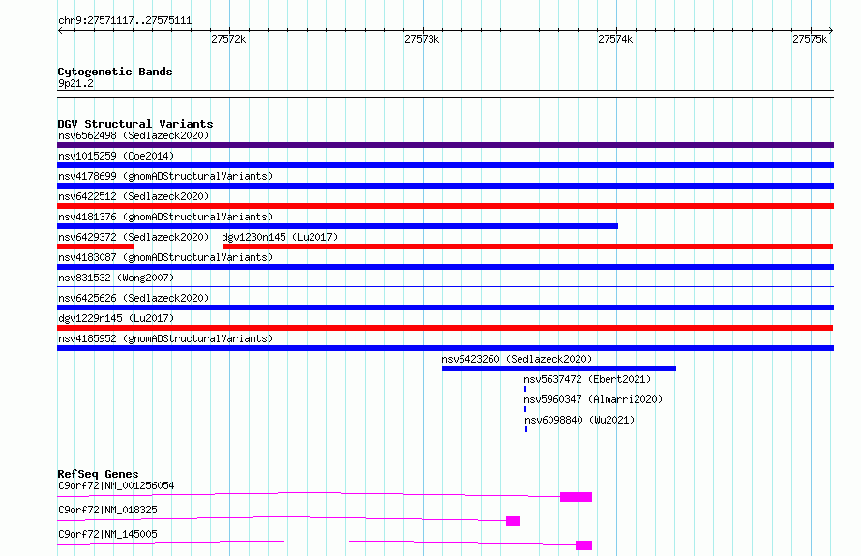Select the dark purple nsv6562498 variant bar
The height and width of the screenshot is (556, 861).
click(x=445, y=145)
